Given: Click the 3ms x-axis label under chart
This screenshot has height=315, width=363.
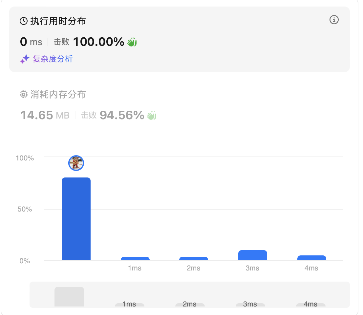Looking at the screenshot, I should click(x=252, y=268).
